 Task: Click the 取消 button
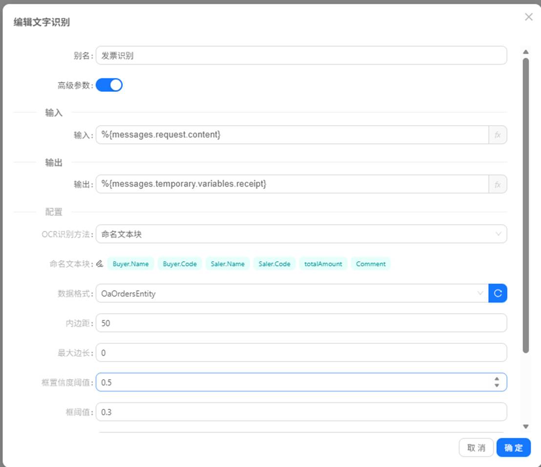click(x=476, y=447)
